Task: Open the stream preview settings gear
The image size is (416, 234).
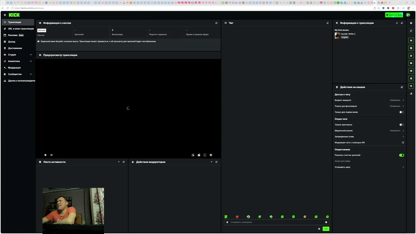Action: coord(211,155)
